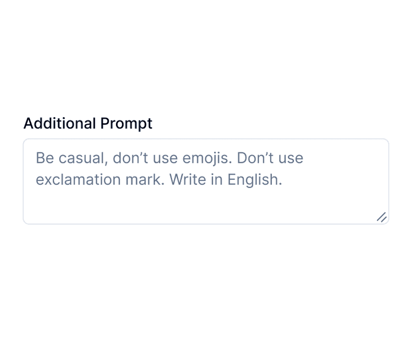
Task: Click the "Additional Prompt" label
Action: click(x=88, y=124)
